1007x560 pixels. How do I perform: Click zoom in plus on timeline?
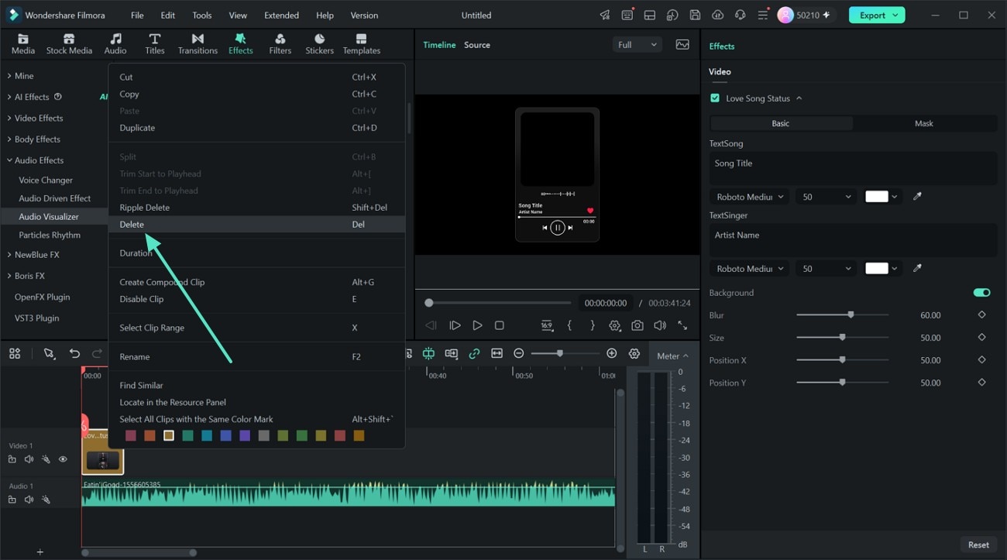tap(611, 353)
